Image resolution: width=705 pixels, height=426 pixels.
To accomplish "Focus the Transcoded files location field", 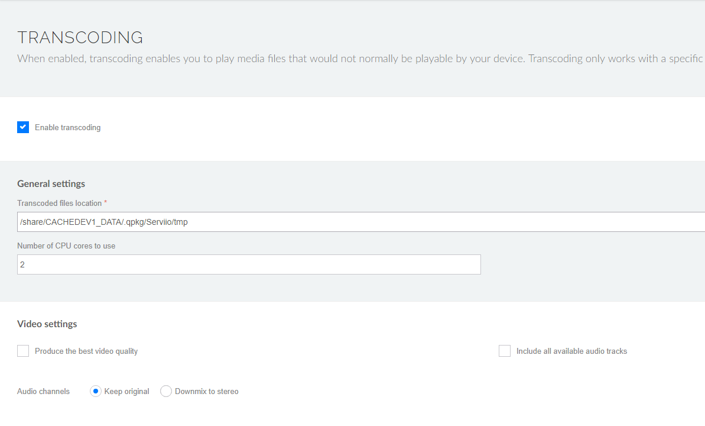I will coord(360,222).
